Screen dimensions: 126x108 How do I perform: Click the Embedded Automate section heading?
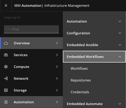click(85, 104)
